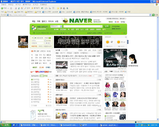Click the address bar URL field
This screenshot has height=127, width=159.
(x=78, y=15)
